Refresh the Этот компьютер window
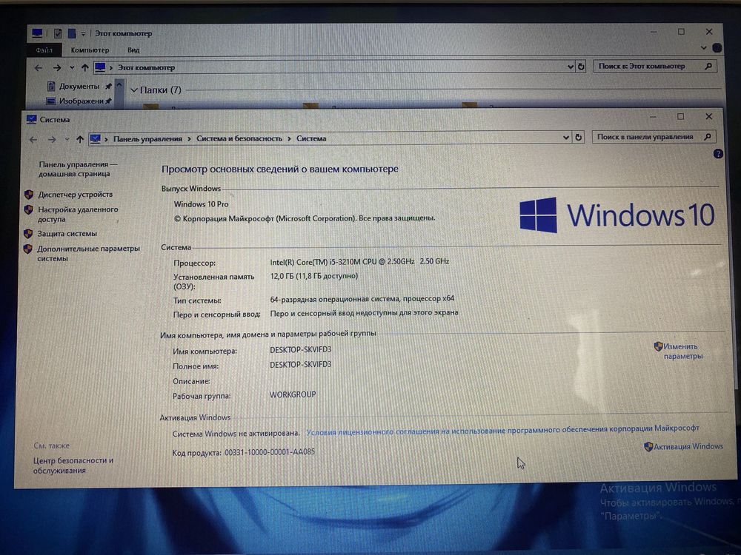This screenshot has width=741, height=555. [x=581, y=67]
